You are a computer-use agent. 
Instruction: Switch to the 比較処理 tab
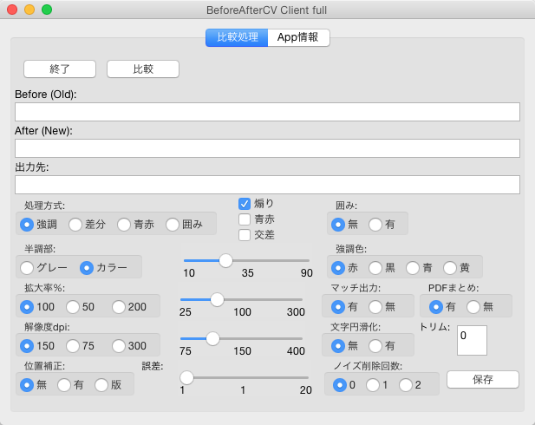[x=237, y=37]
